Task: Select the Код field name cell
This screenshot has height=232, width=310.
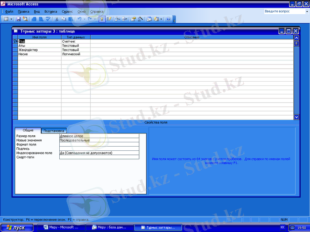Action: point(40,41)
